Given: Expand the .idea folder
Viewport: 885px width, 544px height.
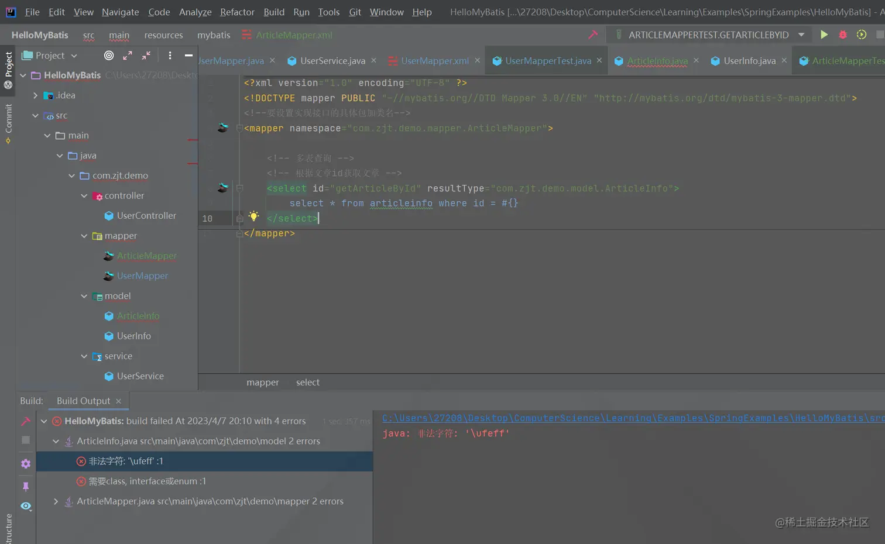Looking at the screenshot, I should click(35, 95).
